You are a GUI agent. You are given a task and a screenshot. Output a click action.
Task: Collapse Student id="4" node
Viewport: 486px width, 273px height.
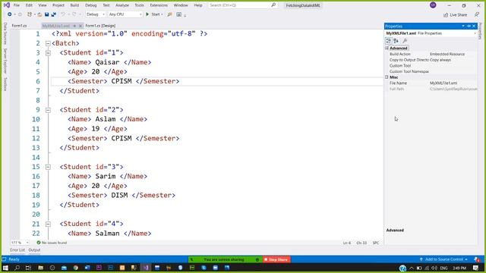[48, 224]
